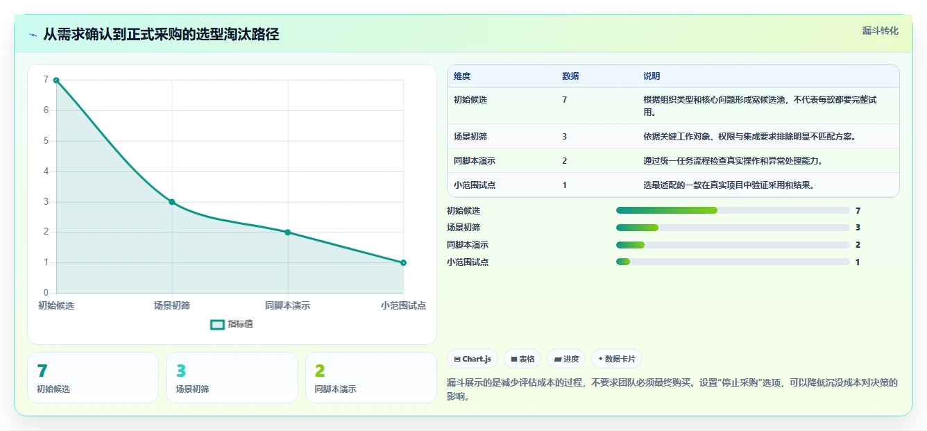The width and height of the screenshot is (927, 431).
Task: Click the progress list label 初始候选
Action: (464, 210)
